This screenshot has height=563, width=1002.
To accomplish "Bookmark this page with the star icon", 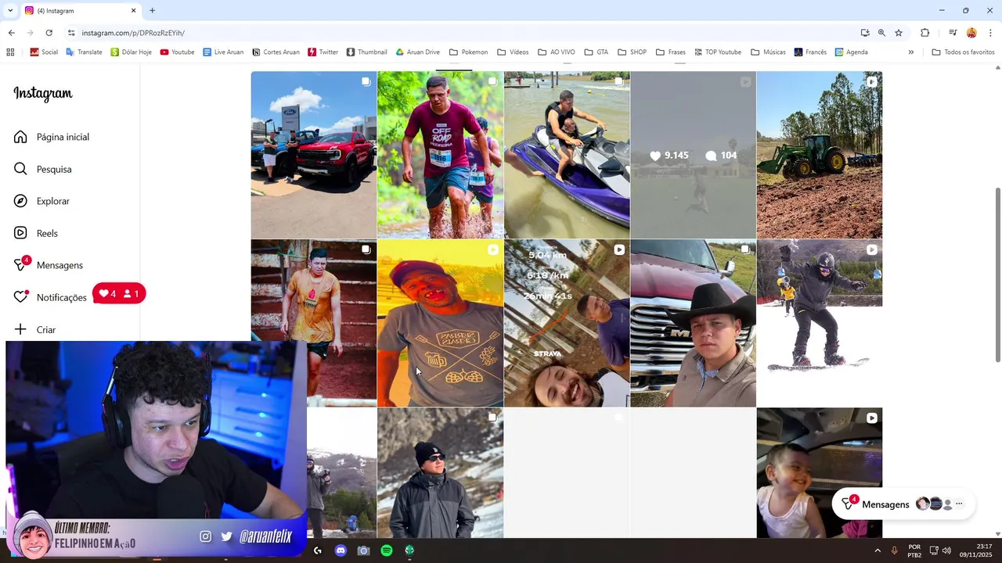I will point(899,33).
